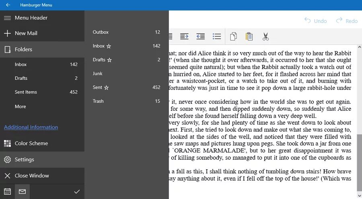The height and width of the screenshot is (199, 362).
Task: Click the Copy icon in toolbar
Action: [x=233, y=37]
